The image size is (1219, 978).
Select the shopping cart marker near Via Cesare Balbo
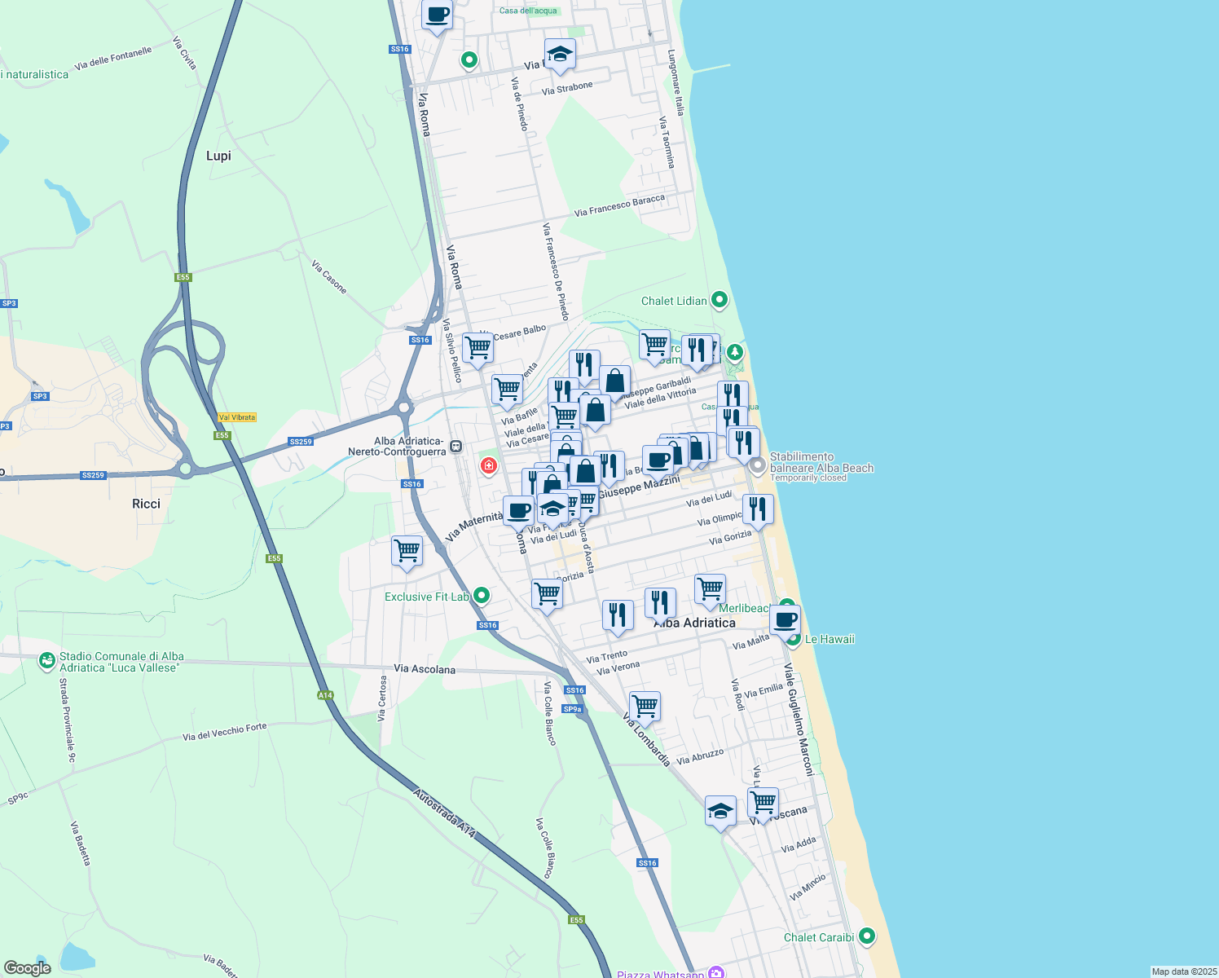pyautogui.click(x=477, y=348)
